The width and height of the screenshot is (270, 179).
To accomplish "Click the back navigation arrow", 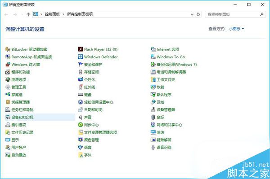I will click(6, 14).
